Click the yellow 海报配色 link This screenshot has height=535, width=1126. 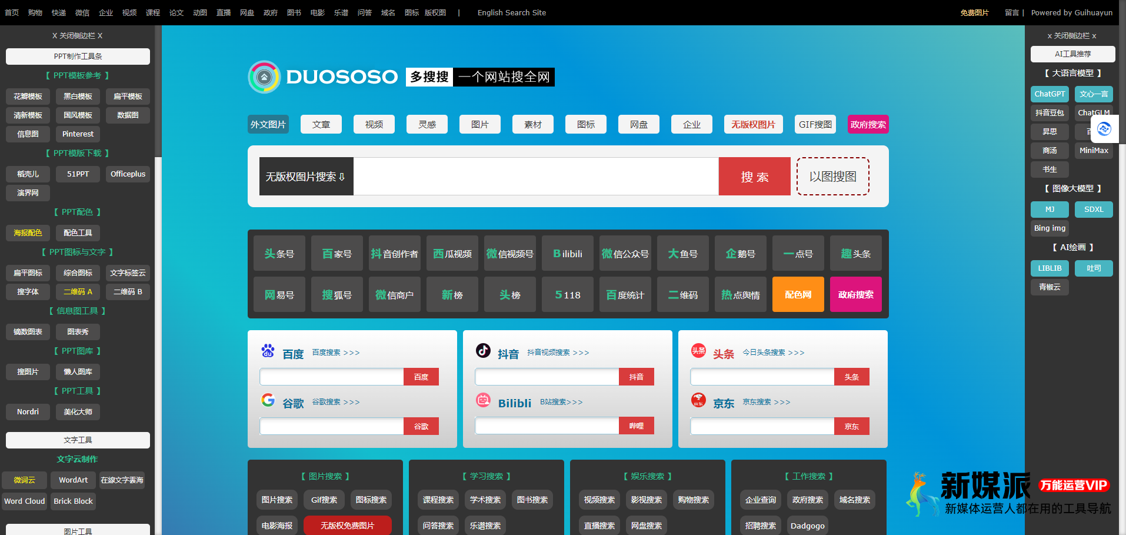28,232
